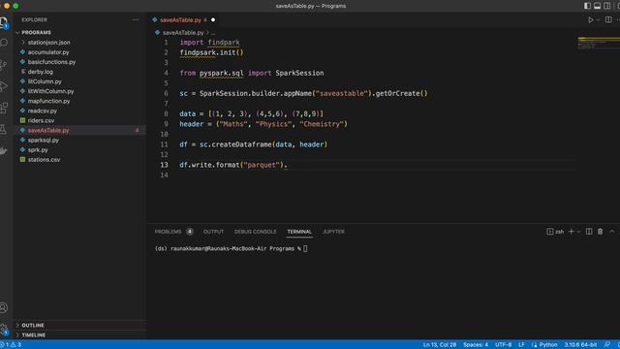Open the Extensions view
This screenshot has width=620, height=349.
(4, 108)
